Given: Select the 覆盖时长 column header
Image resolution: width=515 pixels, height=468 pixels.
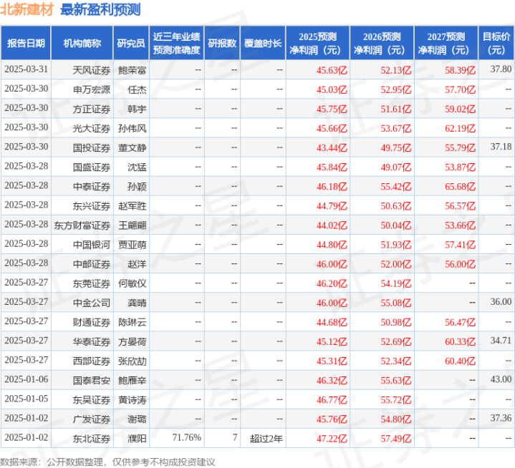Looking at the screenshot, I should 263,43.
